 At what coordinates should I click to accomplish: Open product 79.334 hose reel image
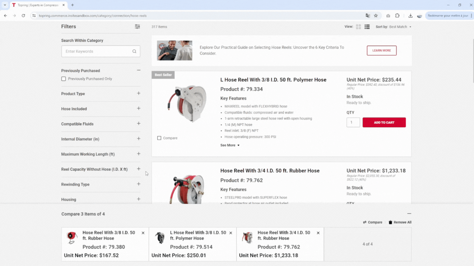[x=187, y=103]
